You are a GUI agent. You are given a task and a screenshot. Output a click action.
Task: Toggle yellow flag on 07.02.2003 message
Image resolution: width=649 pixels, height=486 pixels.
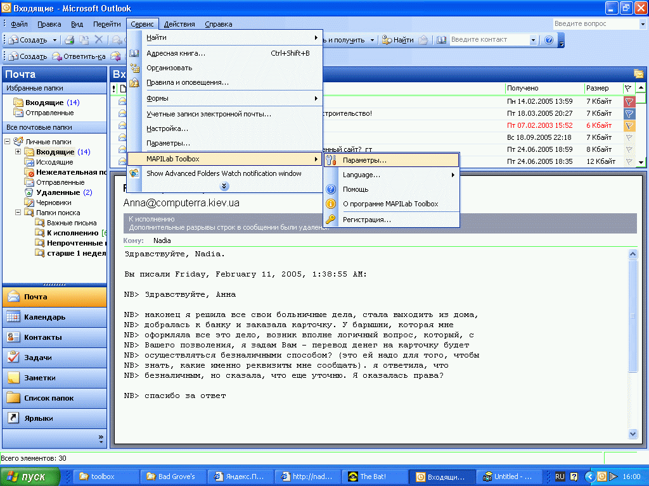click(x=629, y=125)
